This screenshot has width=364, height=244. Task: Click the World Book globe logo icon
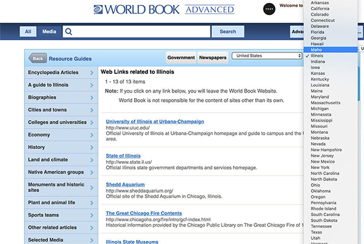tap(98, 10)
